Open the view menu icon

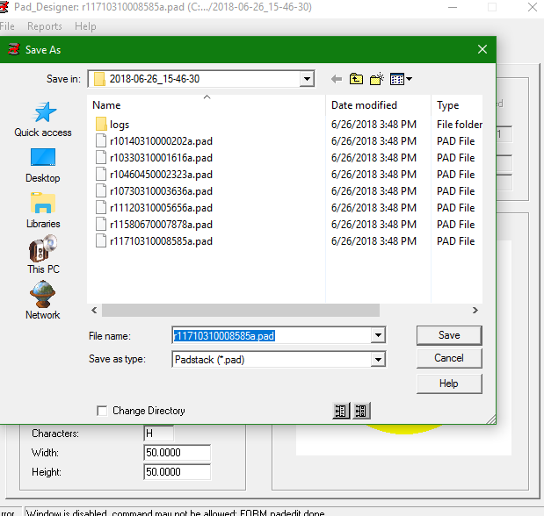[401, 79]
